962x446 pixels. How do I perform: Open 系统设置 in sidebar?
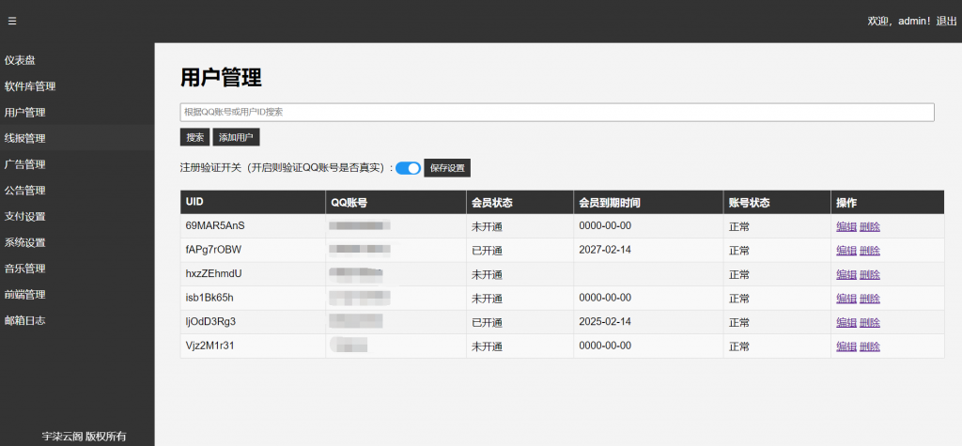click(24, 242)
